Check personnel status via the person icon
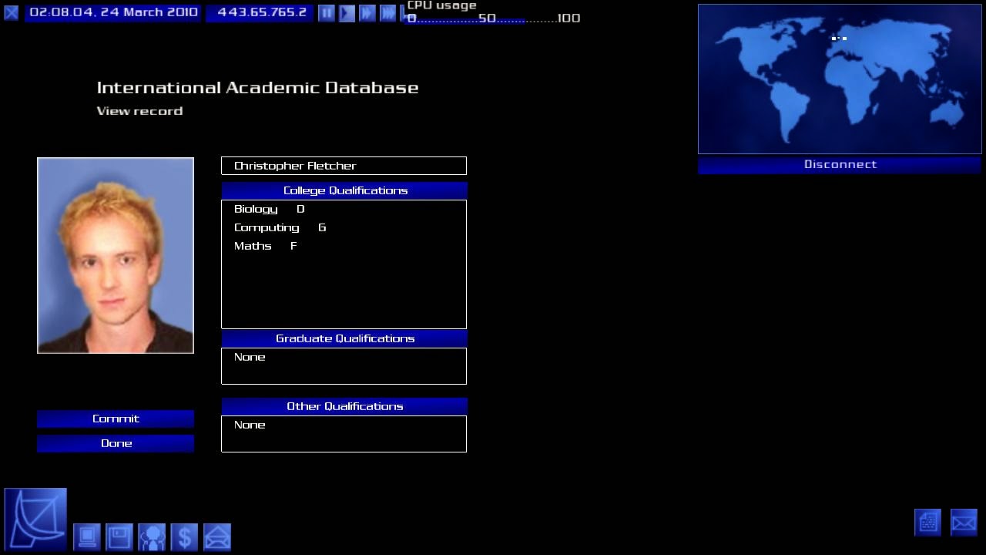Screen dimensions: 986x555 tap(152, 536)
